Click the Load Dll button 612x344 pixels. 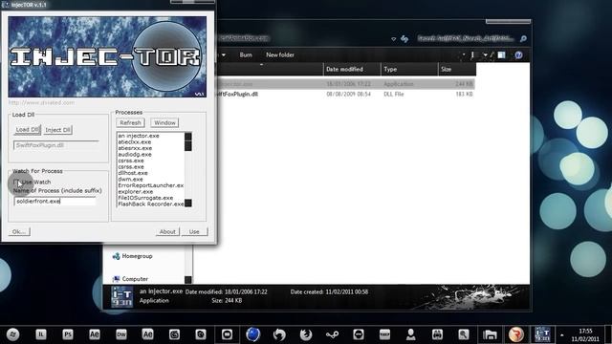pos(28,130)
